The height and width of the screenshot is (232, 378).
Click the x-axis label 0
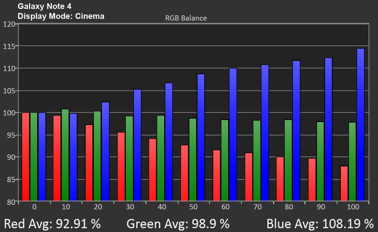pos(34,207)
